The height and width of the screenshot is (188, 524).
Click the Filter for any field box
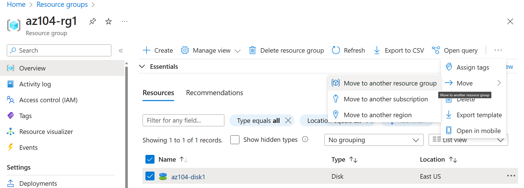click(183, 120)
